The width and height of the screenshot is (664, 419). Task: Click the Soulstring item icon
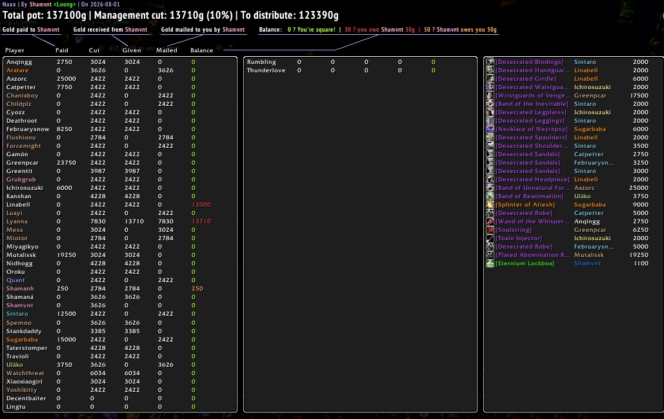click(490, 230)
